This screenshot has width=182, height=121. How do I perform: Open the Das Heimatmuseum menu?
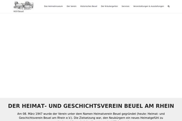click(53, 6)
